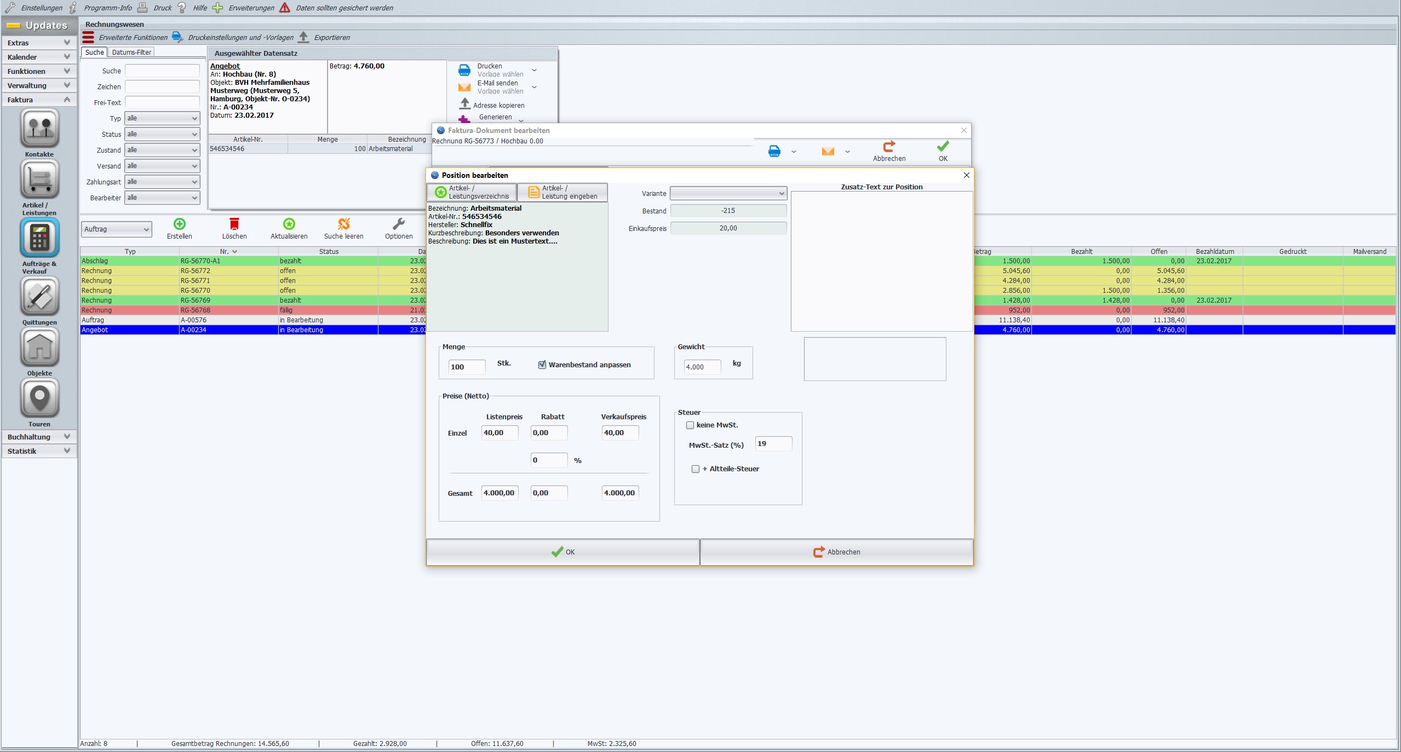Open the Optionen wrench icon

pos(398,224)
